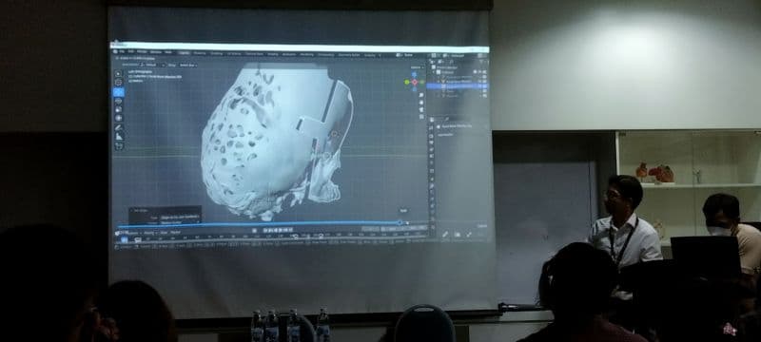Switch perspective/orthographic grid icon
This screenshot has width=761, height=342.
(x=421, y=117)
